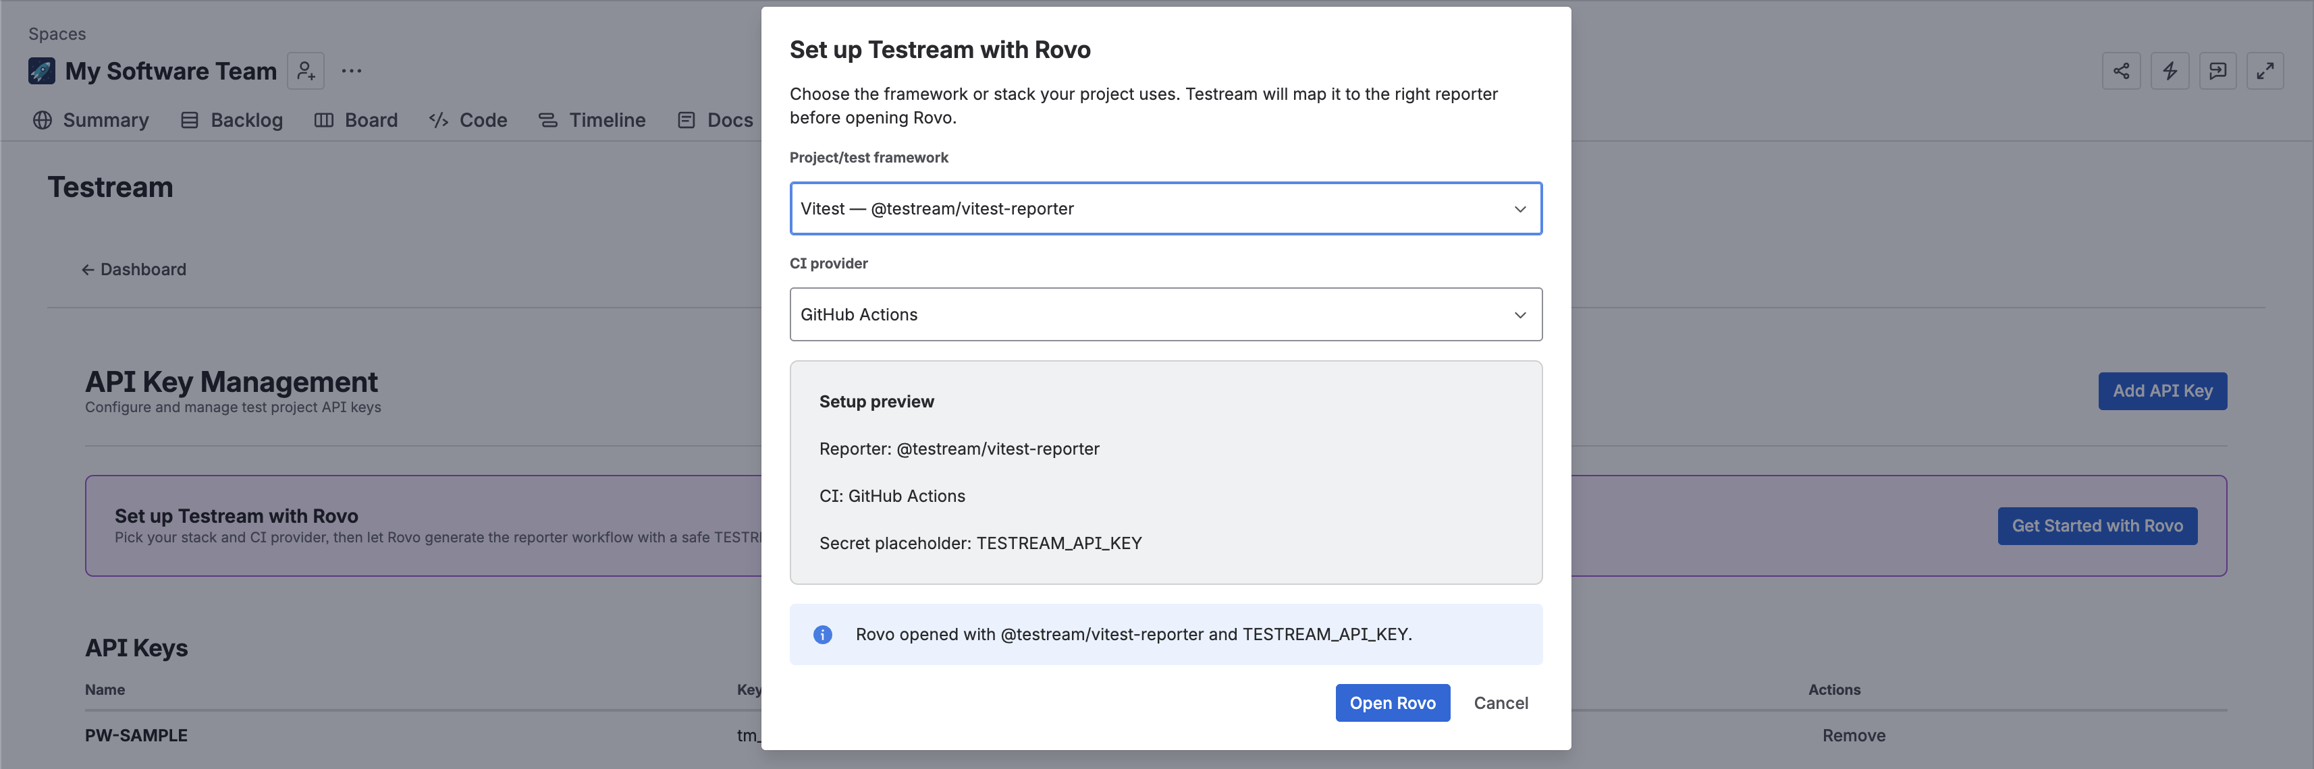Open the Docs tab
The width and height of the screenshot is (2314, 769).
715,120
